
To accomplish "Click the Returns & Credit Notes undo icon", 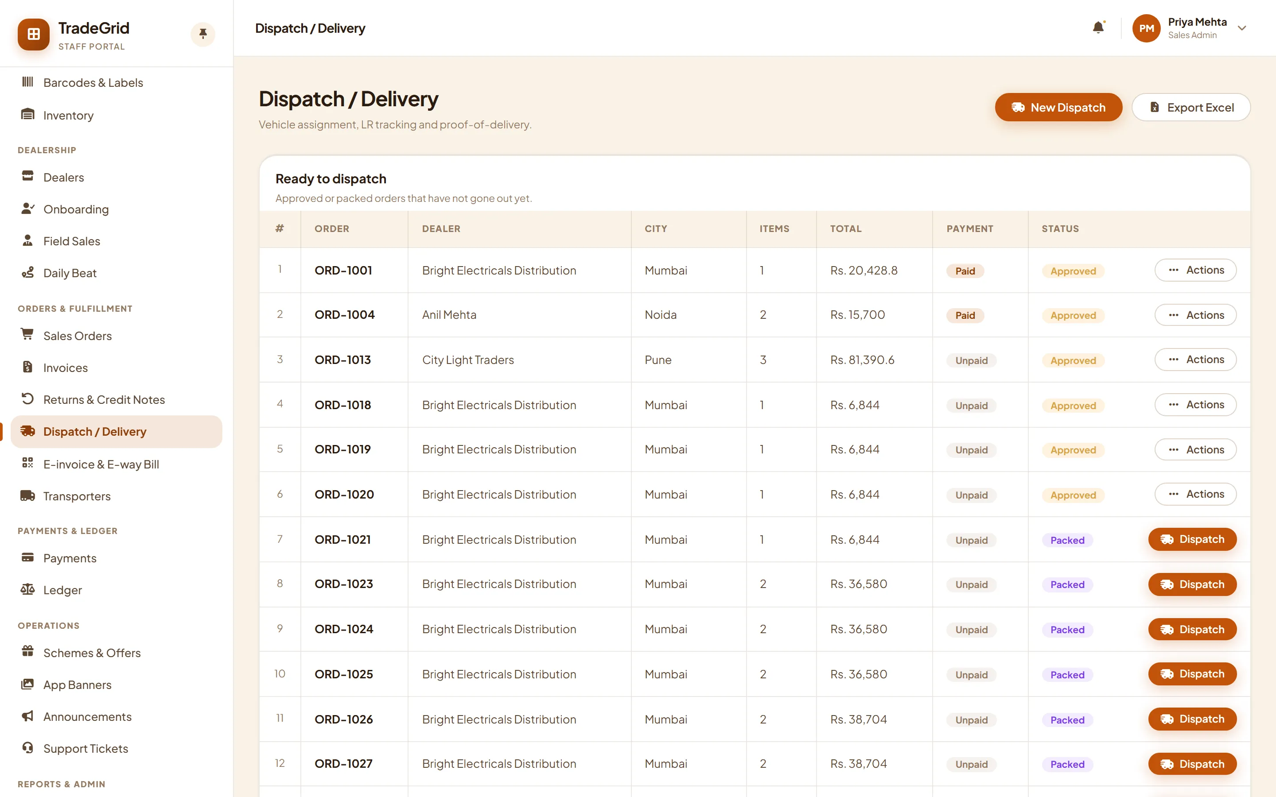I will tap(27, 398).
